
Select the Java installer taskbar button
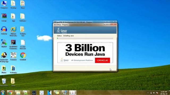(73, 93)
